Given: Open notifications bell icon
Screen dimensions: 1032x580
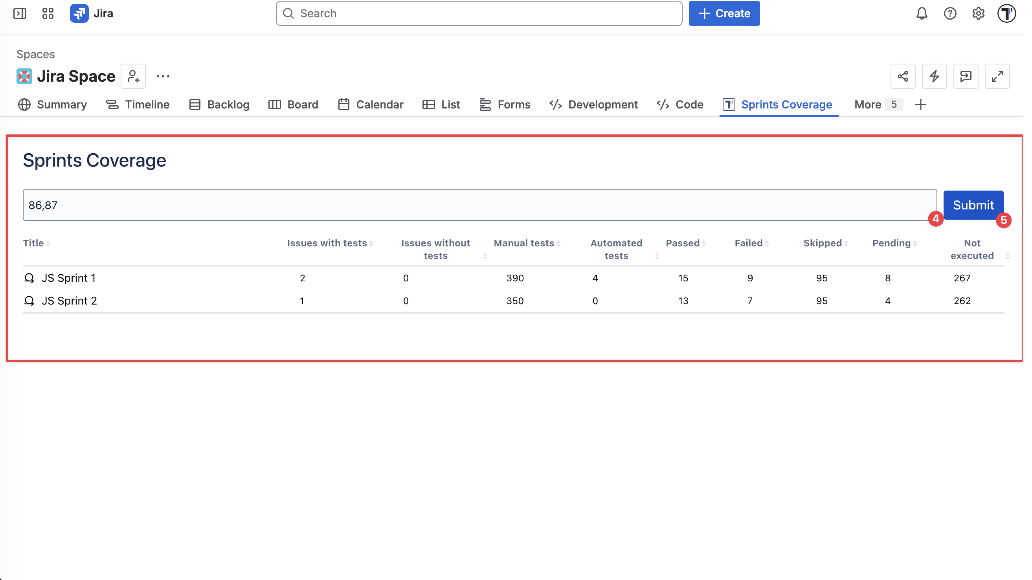Looking at the screenshot, I should (922, 13).
